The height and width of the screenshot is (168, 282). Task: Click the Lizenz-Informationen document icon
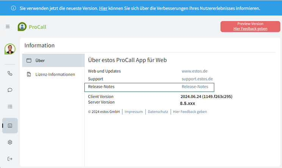pyautogui.click(x=29, y=74)
